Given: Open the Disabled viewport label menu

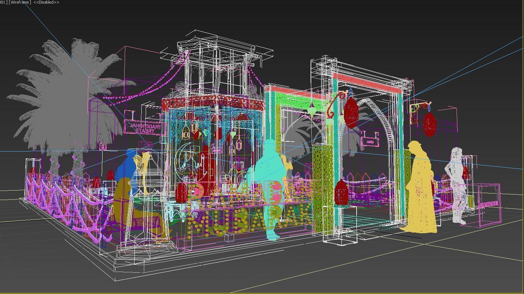Looking at the screenshot, I should (x=46, y=2).
